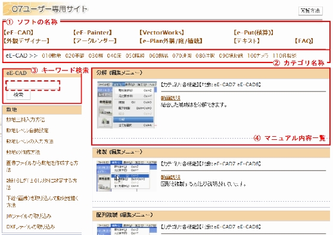Open the [VectorWorks] software link
333x235 pixels.
coord(161,33)
